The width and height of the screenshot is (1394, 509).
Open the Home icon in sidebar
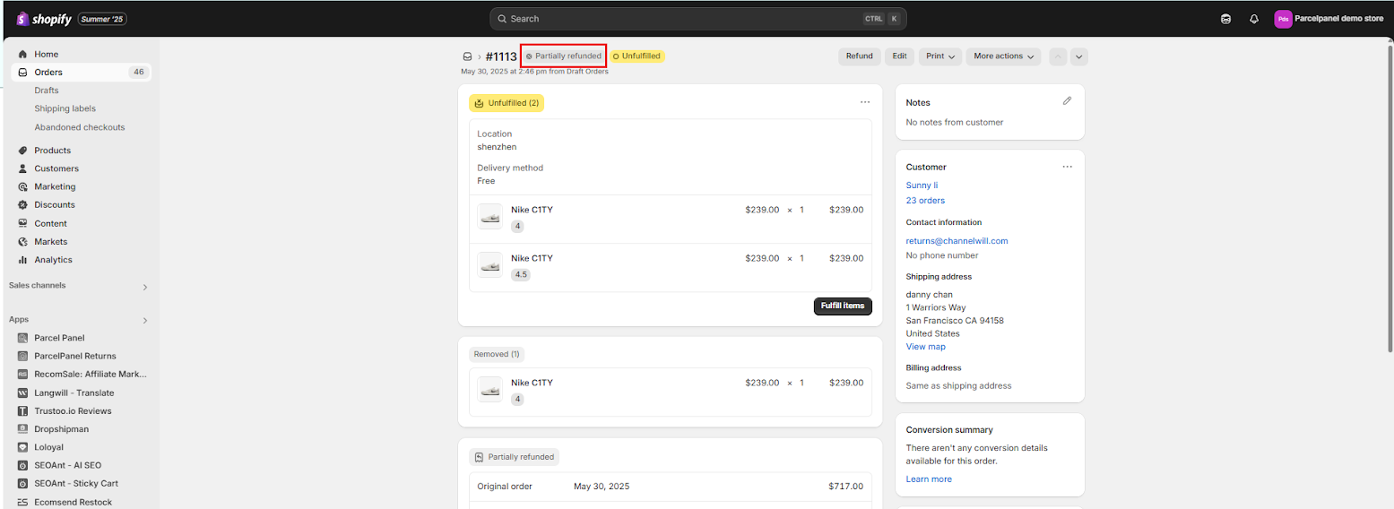(x=22, y=55)
